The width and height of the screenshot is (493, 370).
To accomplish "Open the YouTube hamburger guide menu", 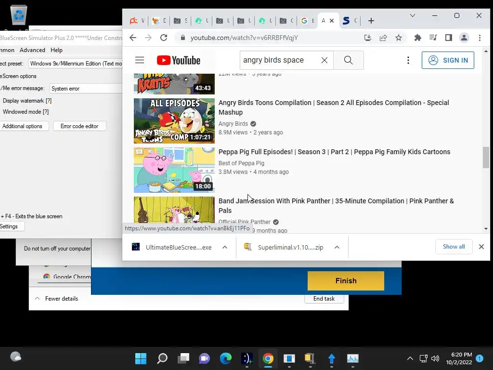I will tap(140, 60).
